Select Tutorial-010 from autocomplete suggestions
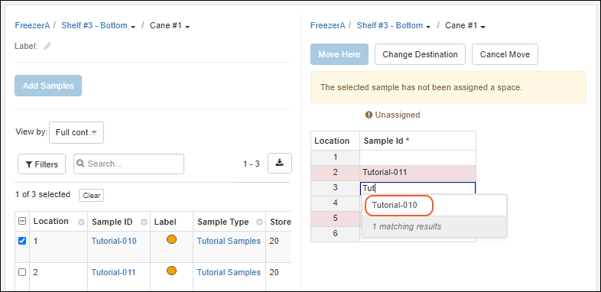 [395, 206]
